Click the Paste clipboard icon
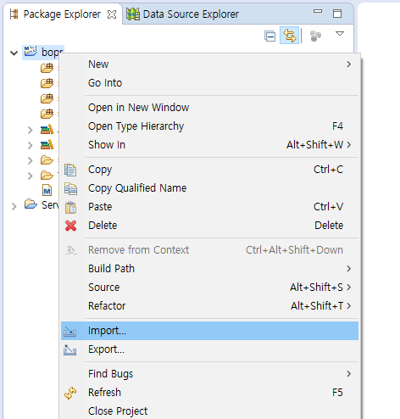Screen dimensions: 400x419 tap(70, 207)
